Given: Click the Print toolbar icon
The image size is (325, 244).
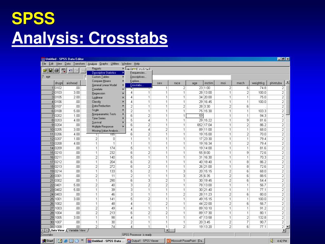Looking at the screenshot, I should [x=56, y=71].
